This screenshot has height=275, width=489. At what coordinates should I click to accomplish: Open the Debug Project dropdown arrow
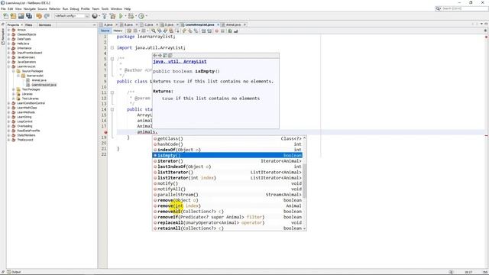[x=136, y=16]
